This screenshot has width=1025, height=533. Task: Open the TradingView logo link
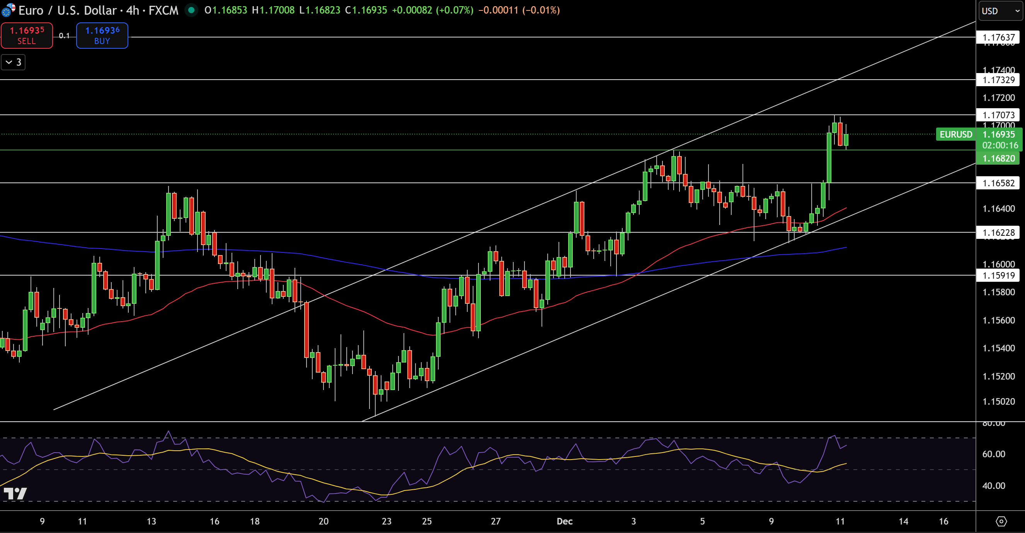coord(15,494)
